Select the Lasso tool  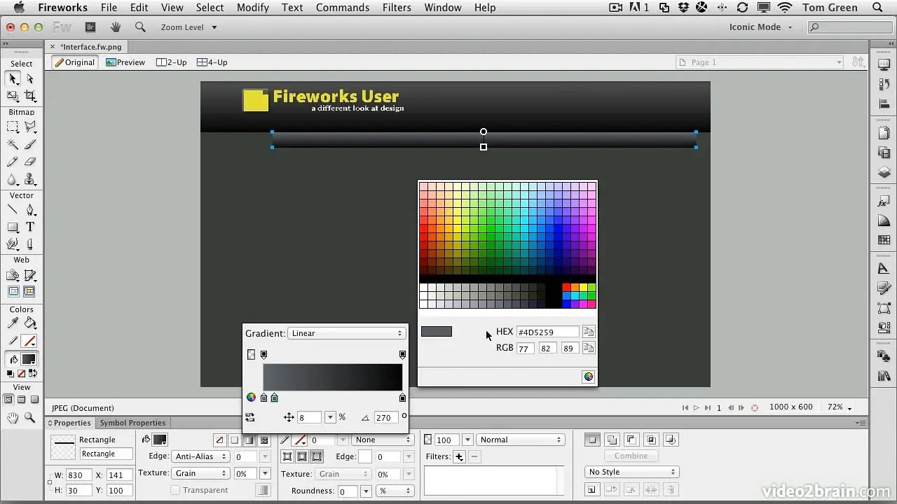click(30, 127)
